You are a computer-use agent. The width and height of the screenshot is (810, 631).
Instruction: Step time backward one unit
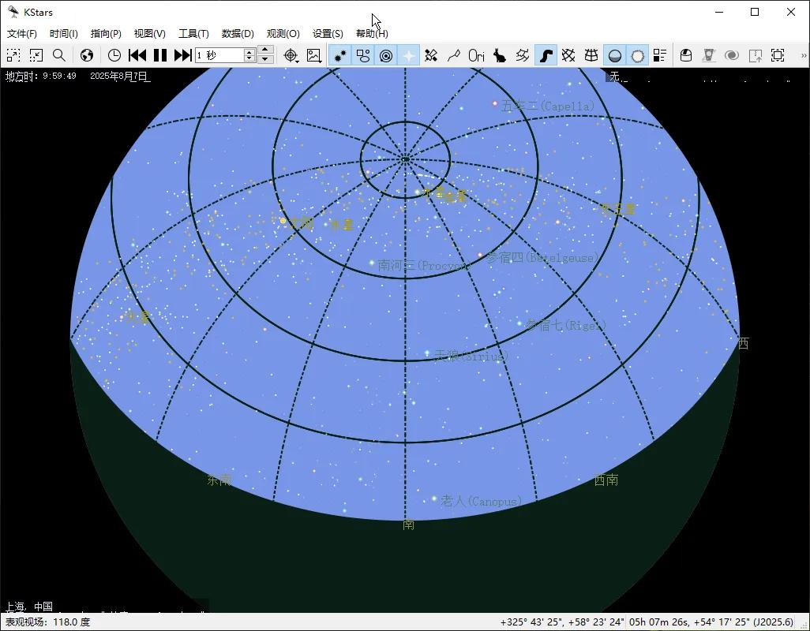tap(137, 55)
